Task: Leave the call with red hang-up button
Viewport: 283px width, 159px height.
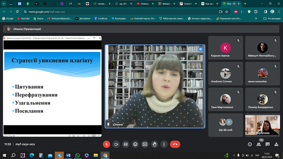Action: pyautogui.click(x=175, y=144)
